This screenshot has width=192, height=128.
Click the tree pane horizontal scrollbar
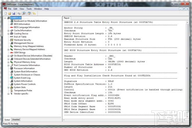point(32,117)
